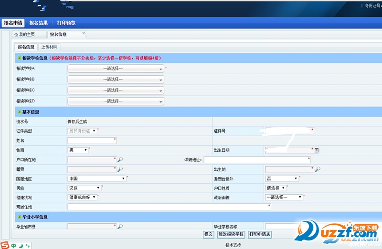
Task: Open the 港澳台侨外 dropdown
Action: point(282,179)
